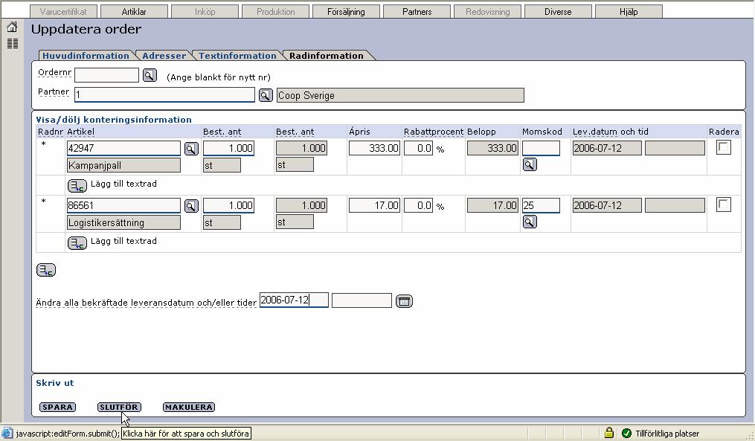This screenshot has height=441, width=755.
Task: Open the Partners menu
Action: click(417, 12)
